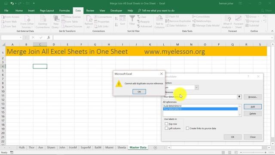275x155 pixels.
Task: Click the Remove Duplicates icon
Action: (167, 21)
